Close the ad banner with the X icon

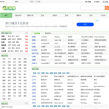98,21
